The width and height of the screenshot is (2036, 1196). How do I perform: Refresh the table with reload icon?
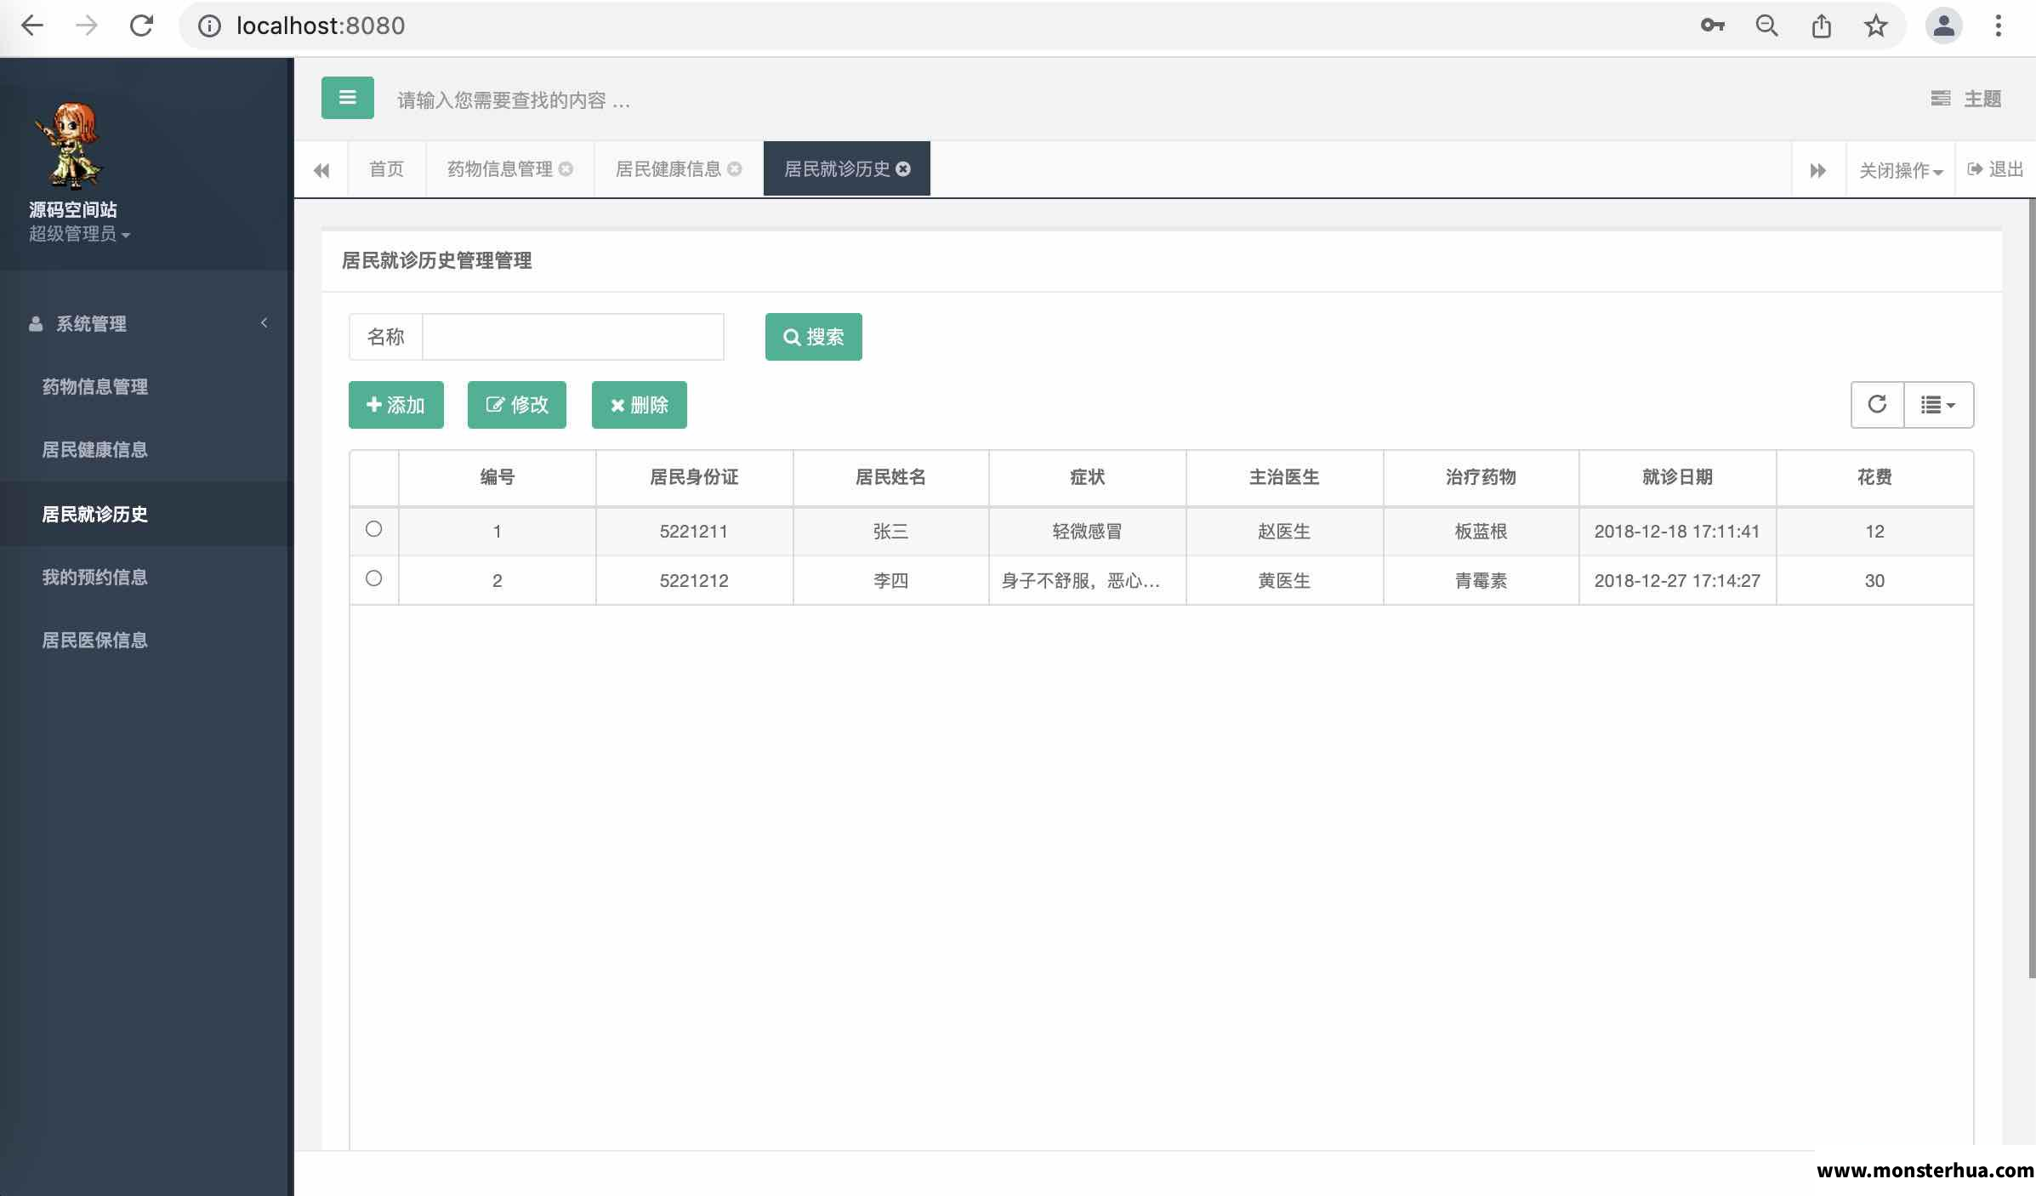[x=1877, y=404]
